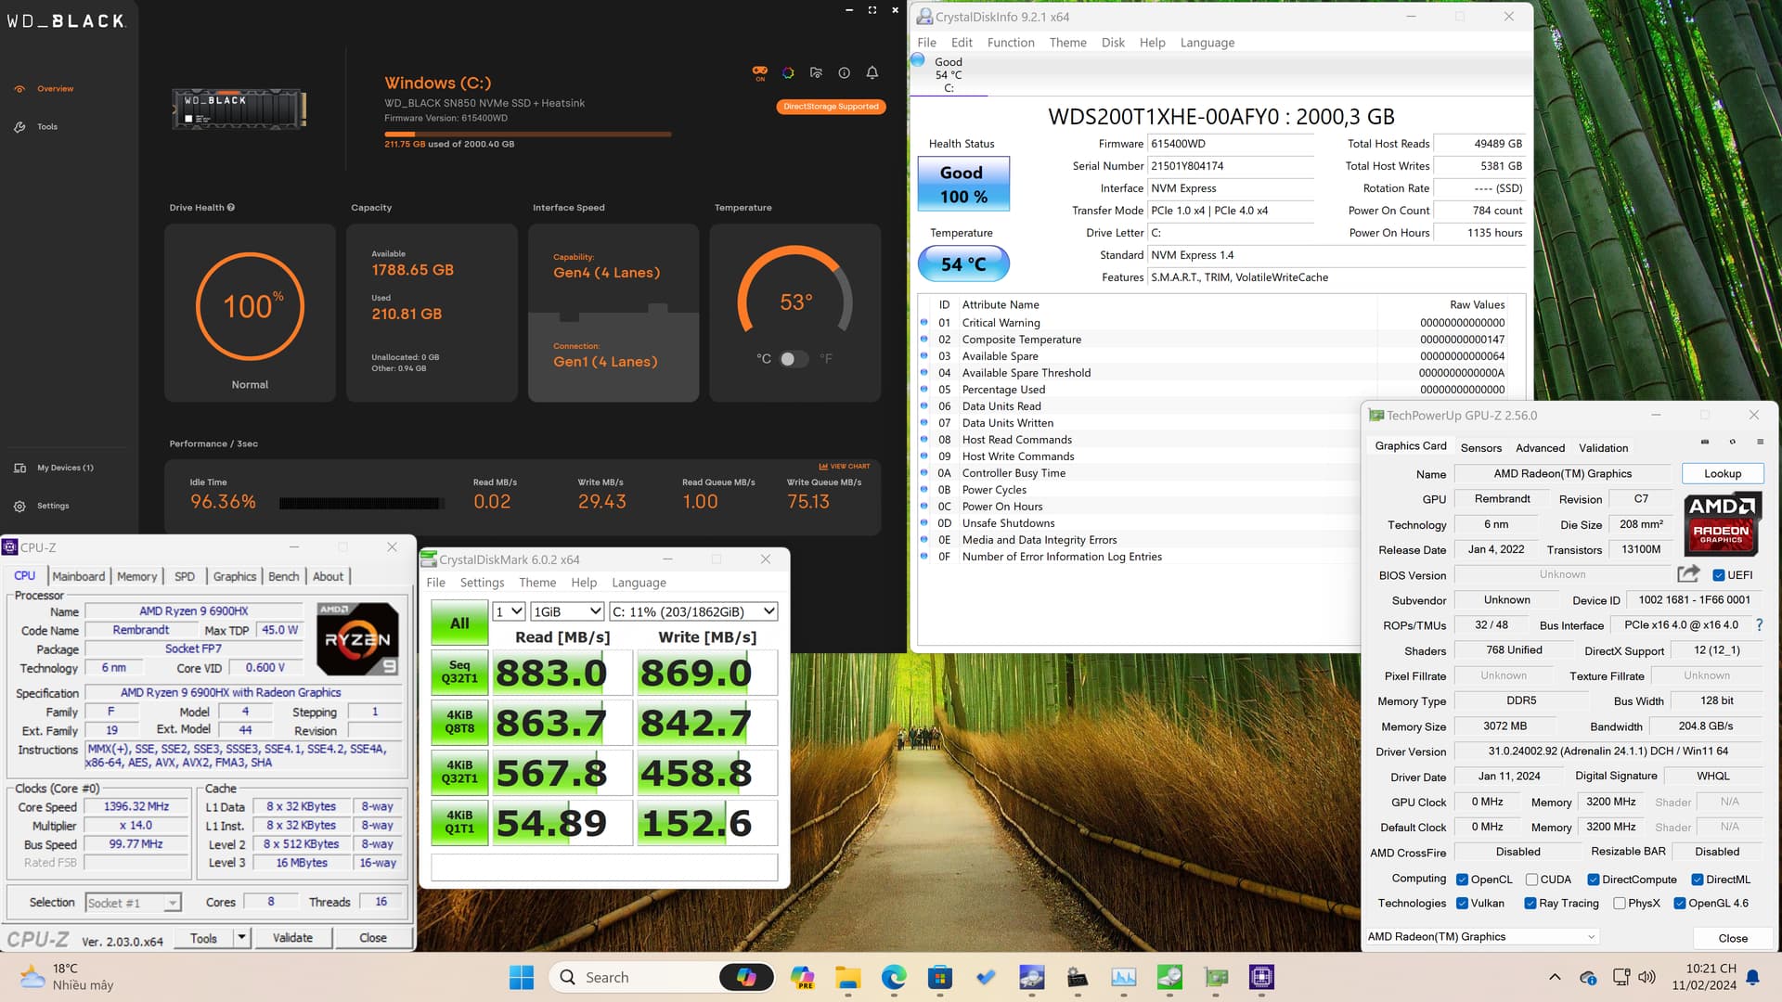
Task: Toggle the OpenCL checkbox in GPU-Z
Action: point(1462,880)
